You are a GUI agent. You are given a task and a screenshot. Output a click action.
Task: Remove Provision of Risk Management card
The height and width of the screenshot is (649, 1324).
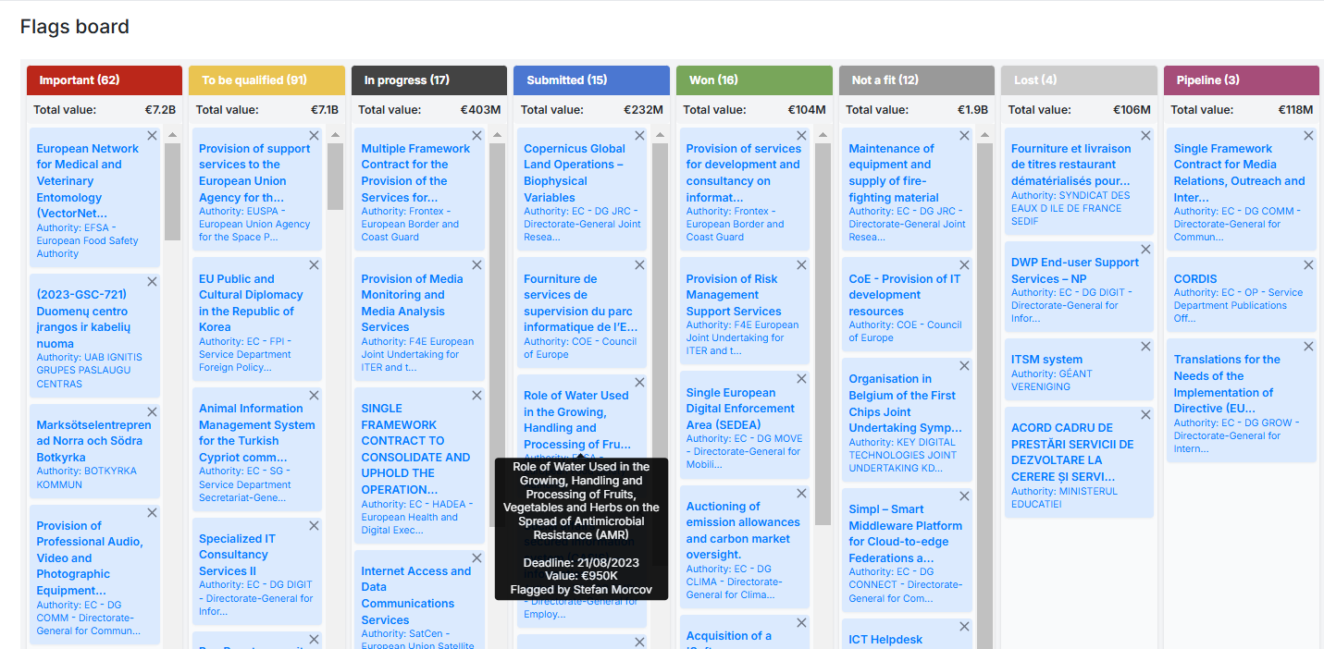pyautogui.click(x=801, y=264)
